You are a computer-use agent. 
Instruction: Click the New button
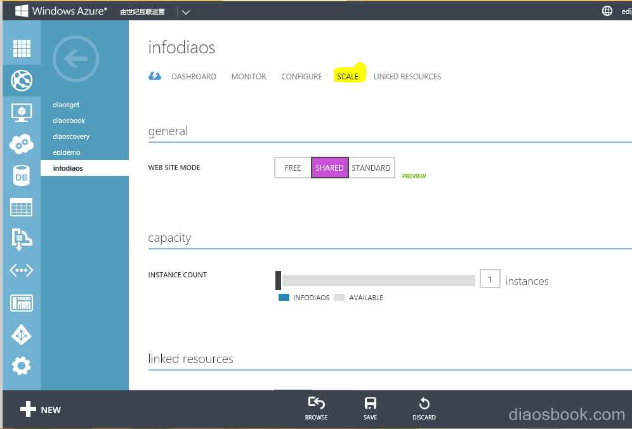(41, 409)
